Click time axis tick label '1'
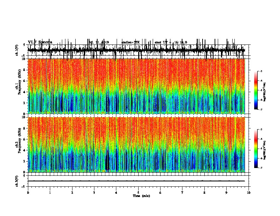Viewport: 280px width, 216px height. [50, 192]
